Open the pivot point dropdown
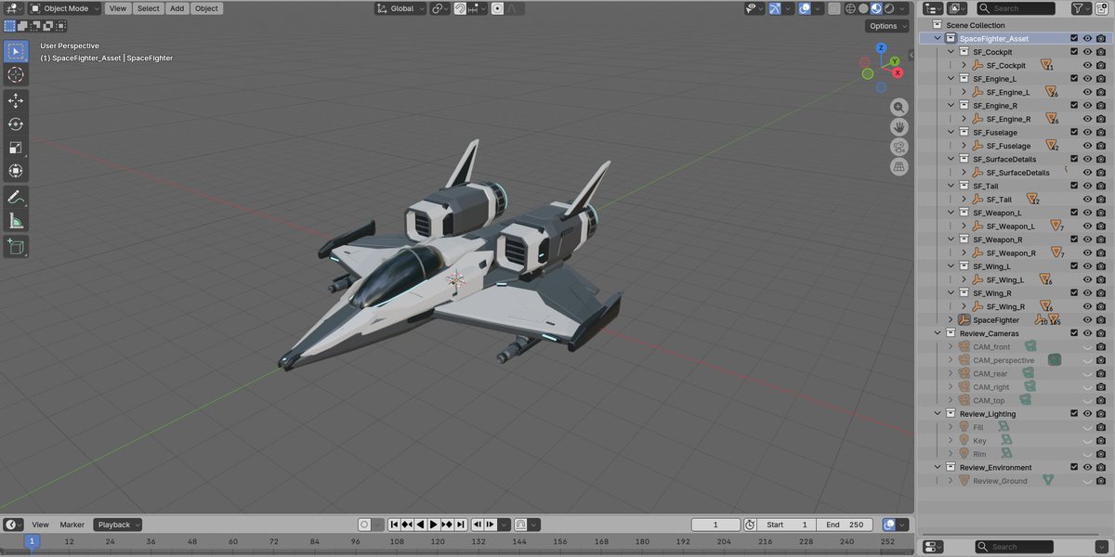Screen dimensions: 1115x557 (438, 8)
